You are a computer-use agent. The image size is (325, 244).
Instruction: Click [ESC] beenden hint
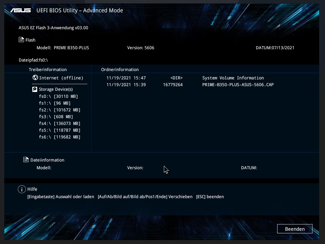click(x=210, y=197)
